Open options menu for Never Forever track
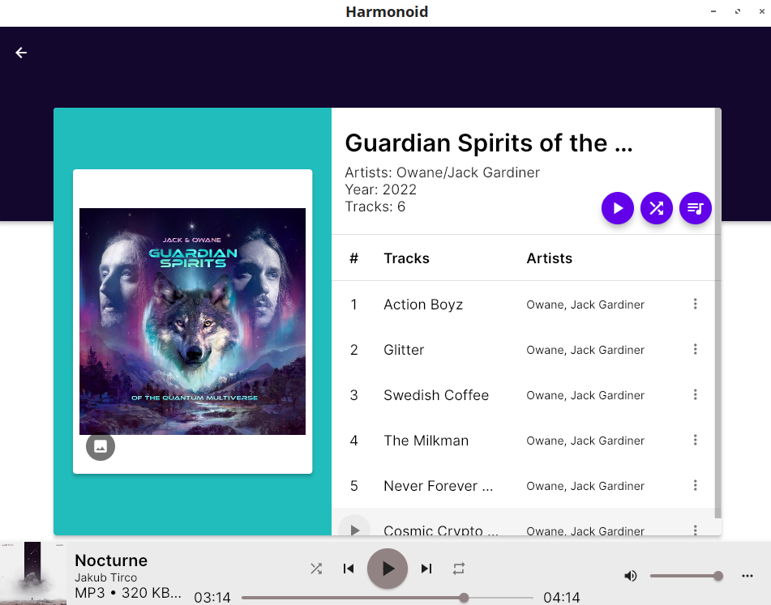The height and width of the screenshot is (605, 771). pyautogui.click(x=696, y=486)
